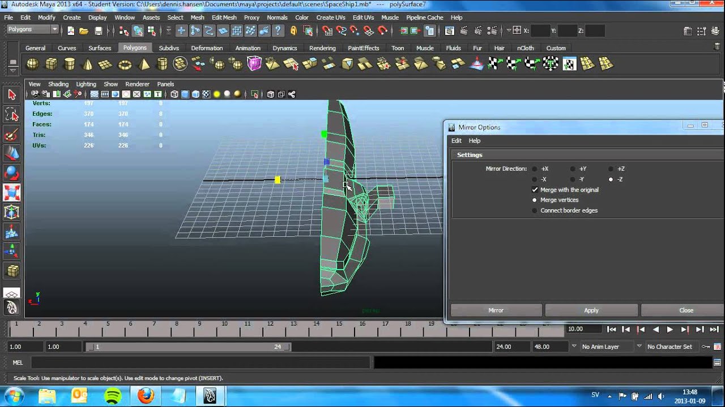This screenshot has height=407, width=725.
Task: Open viewport Panels menu
Action: tap(165, 84)
